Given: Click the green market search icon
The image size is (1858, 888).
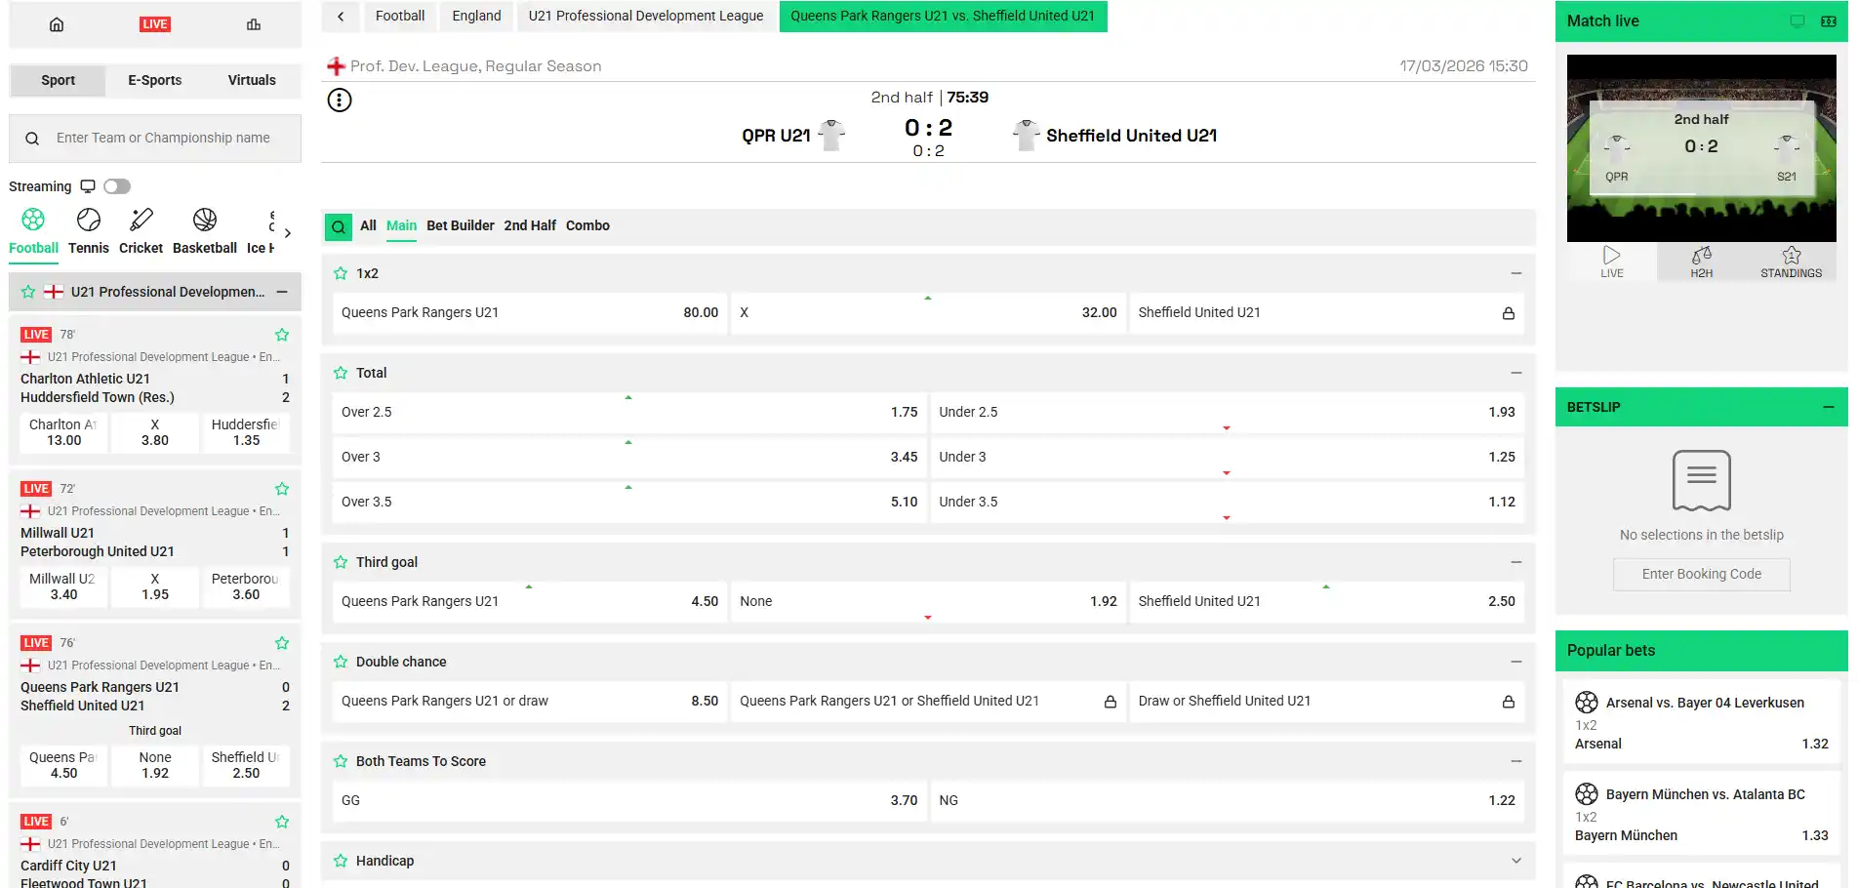Looking at the screenshot, I should (x=339, y=227).
